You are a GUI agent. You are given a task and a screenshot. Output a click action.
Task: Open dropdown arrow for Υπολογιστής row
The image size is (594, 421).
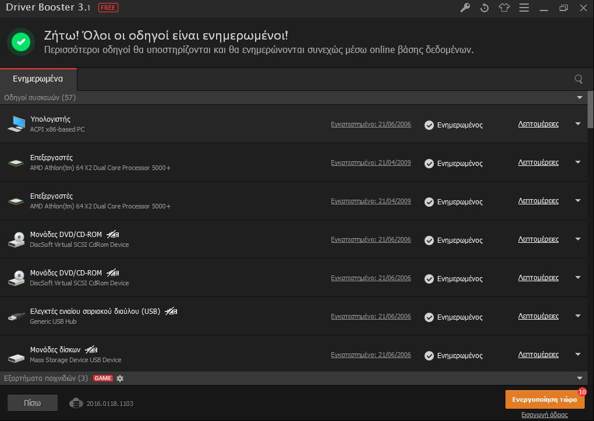pyautogui.click(x=578, y=124)
